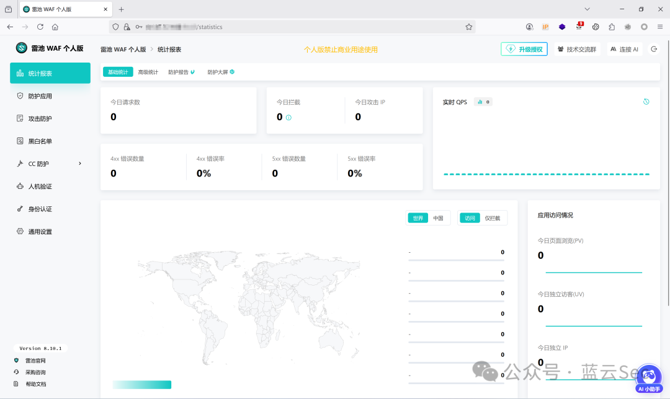Viewport: 670px width, 399px height.
Task: Click the logout icon at top right
Action: (x=654, y=49)
